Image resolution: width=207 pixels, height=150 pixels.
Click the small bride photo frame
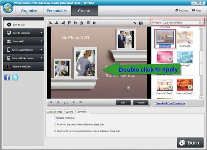(62, 68)
